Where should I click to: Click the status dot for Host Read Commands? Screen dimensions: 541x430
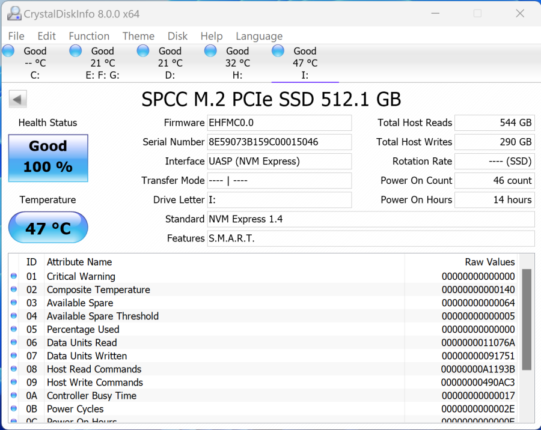[14, 369]
